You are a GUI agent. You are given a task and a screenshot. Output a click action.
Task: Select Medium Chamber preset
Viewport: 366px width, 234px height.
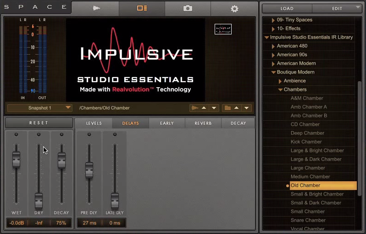[x=310, y=177]
